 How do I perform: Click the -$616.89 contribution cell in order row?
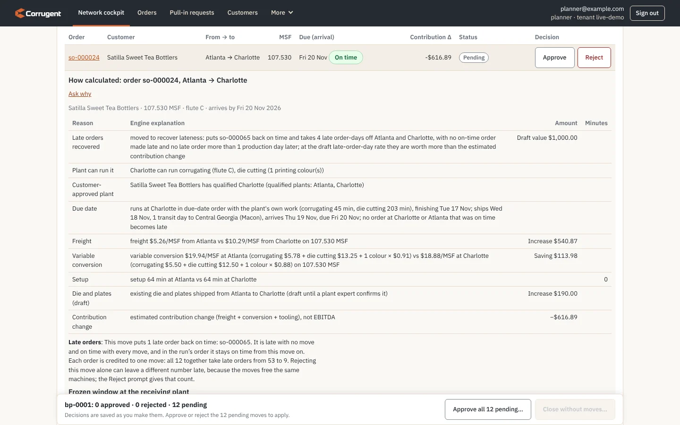[438, 58]
